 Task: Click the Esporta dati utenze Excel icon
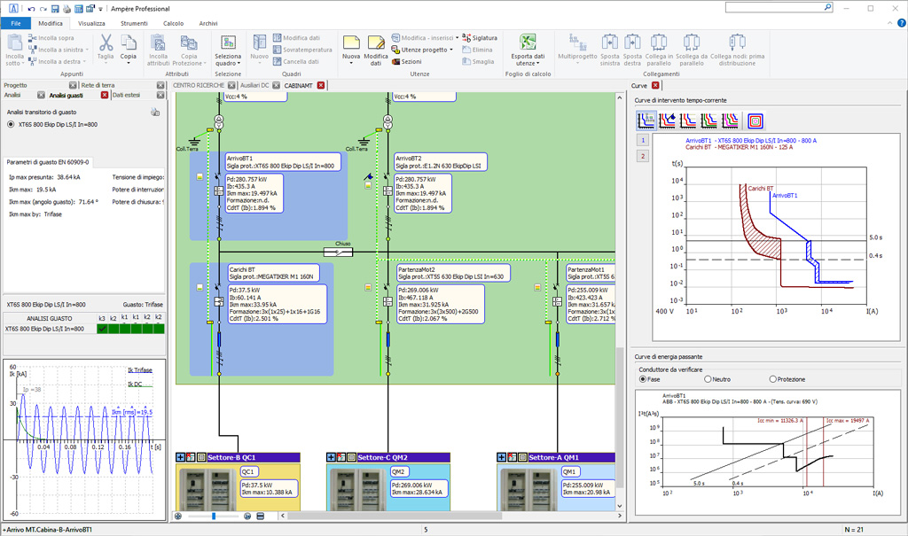pyautogui.click(x=528, y=43)
